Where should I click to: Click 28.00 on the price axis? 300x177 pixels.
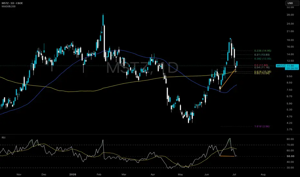point(290,15)
